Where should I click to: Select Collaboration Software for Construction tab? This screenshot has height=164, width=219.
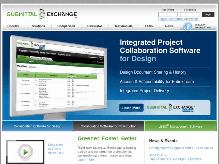[108, 126]
